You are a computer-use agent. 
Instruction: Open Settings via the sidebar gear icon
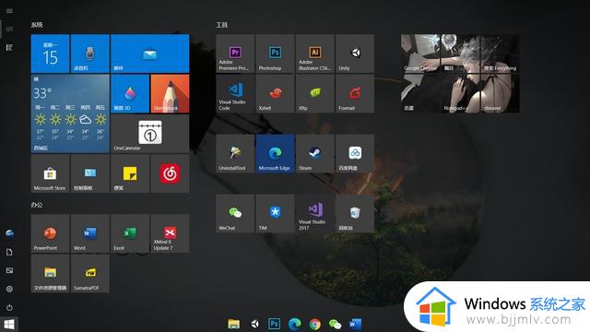point(9,289)
